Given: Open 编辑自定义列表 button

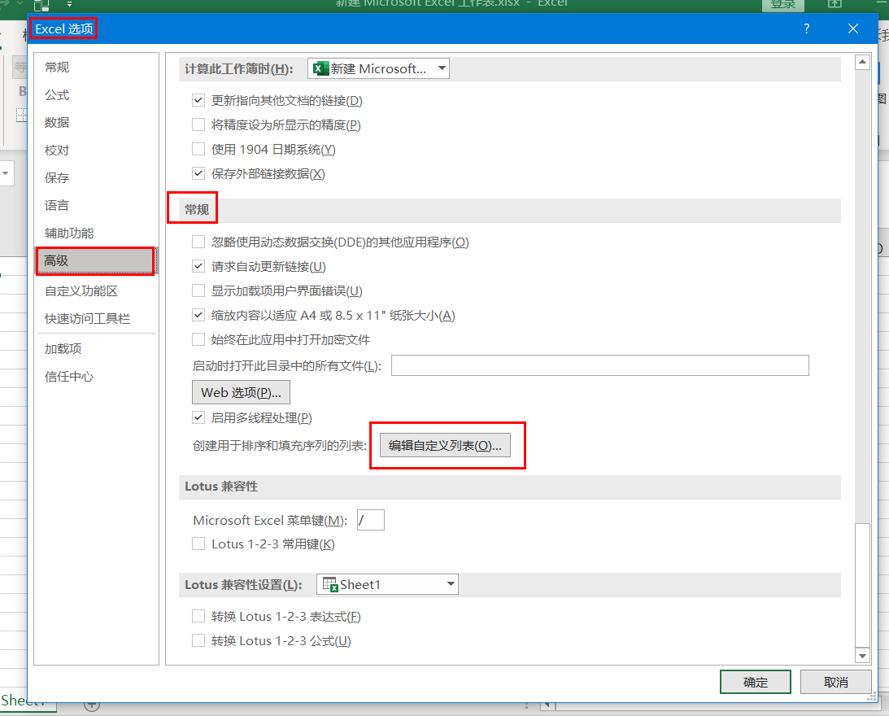Looking at the screenshot, I should 445,445.
